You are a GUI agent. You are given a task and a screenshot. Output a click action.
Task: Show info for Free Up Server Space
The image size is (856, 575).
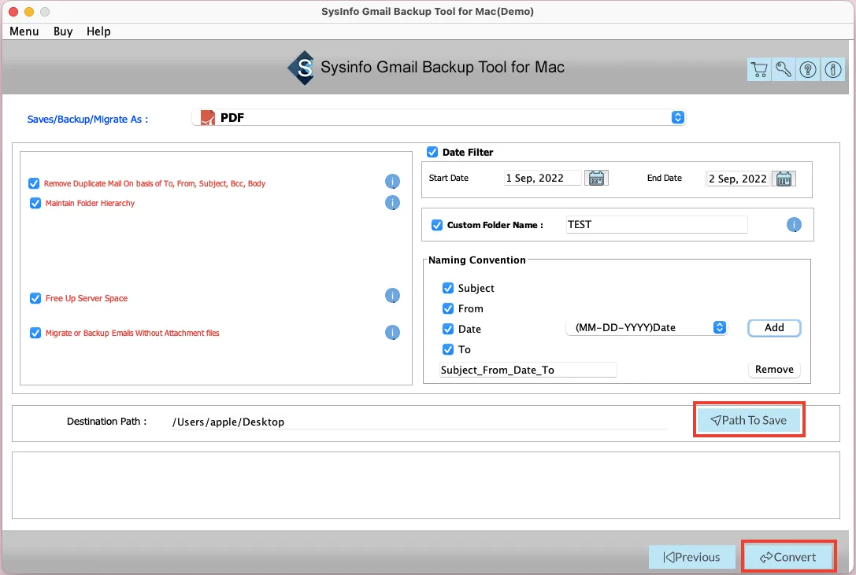point(392,295)
